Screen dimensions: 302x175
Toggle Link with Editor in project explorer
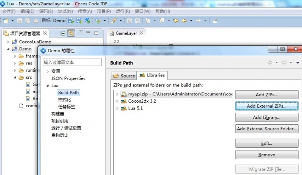coord(71,33)
